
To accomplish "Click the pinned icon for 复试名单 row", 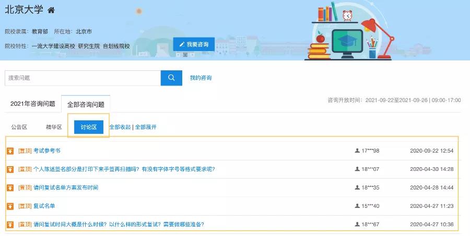I will click(10, 206).
